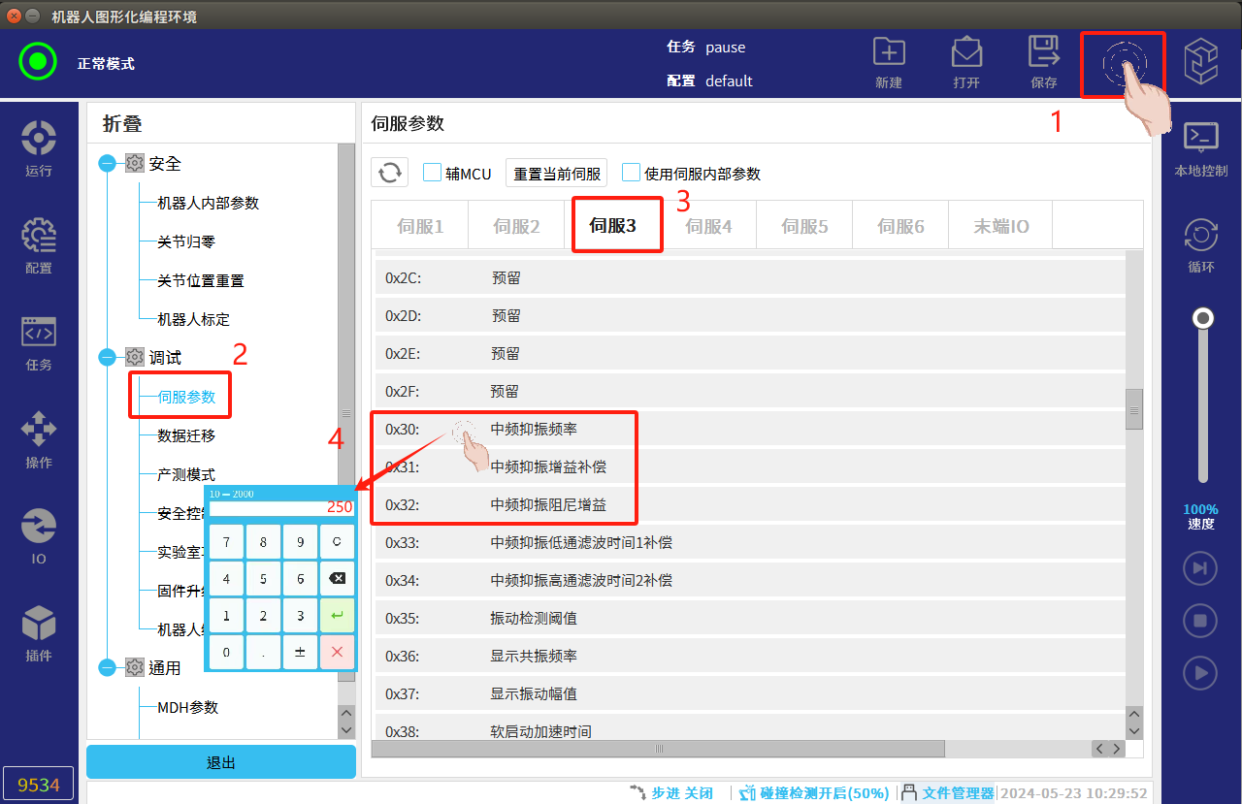Collapse the 调试 tree section
The width and height of the screenshot is (1242, 804).
pos(107,358)
